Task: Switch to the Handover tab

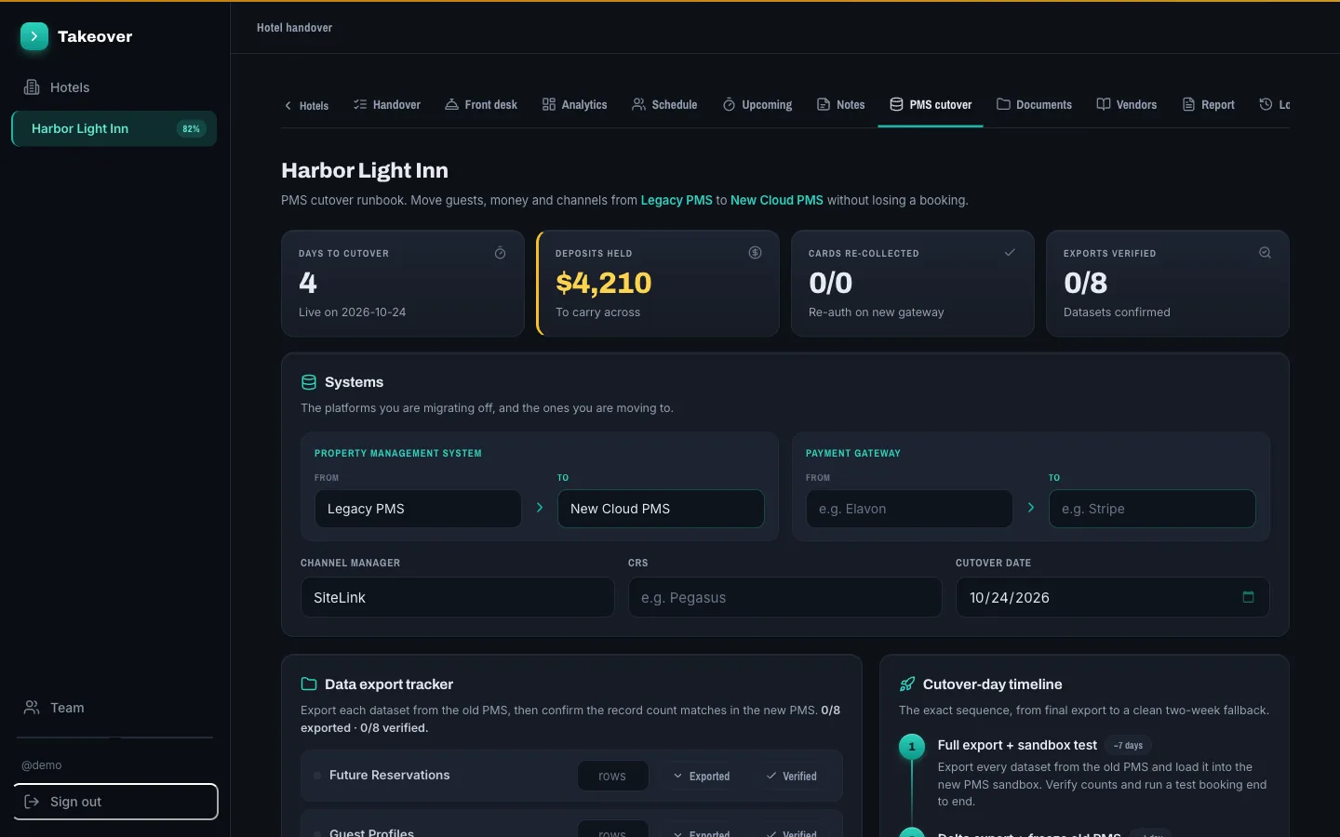Action: pyautogui.click(x=387, y=105)
